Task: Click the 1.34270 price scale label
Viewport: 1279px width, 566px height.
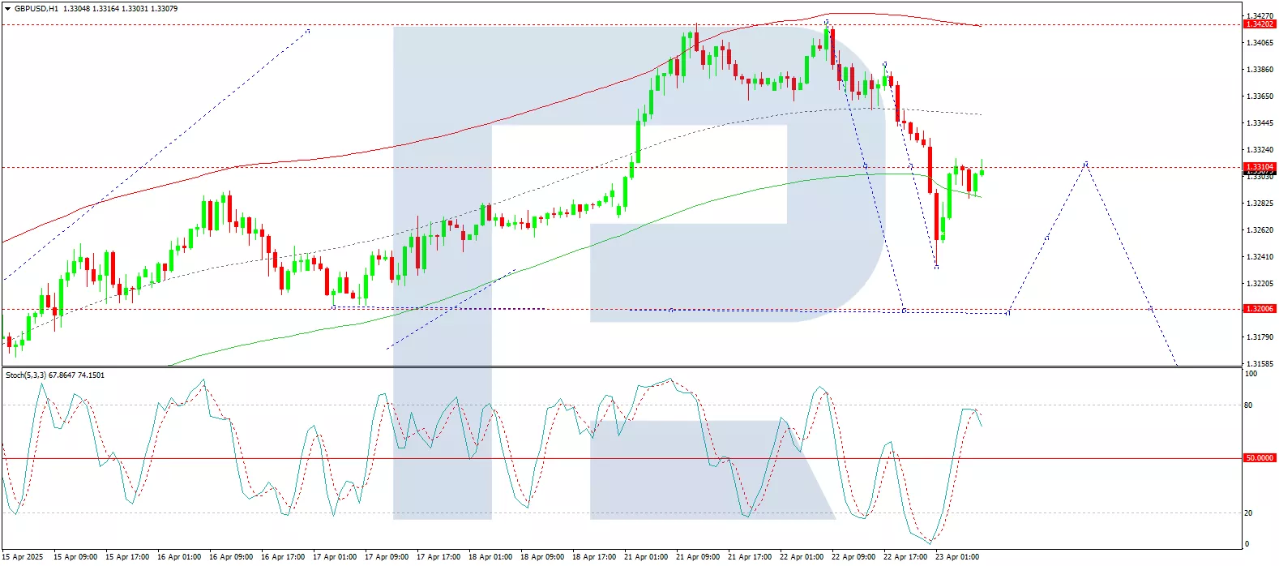Action: 1259,15
